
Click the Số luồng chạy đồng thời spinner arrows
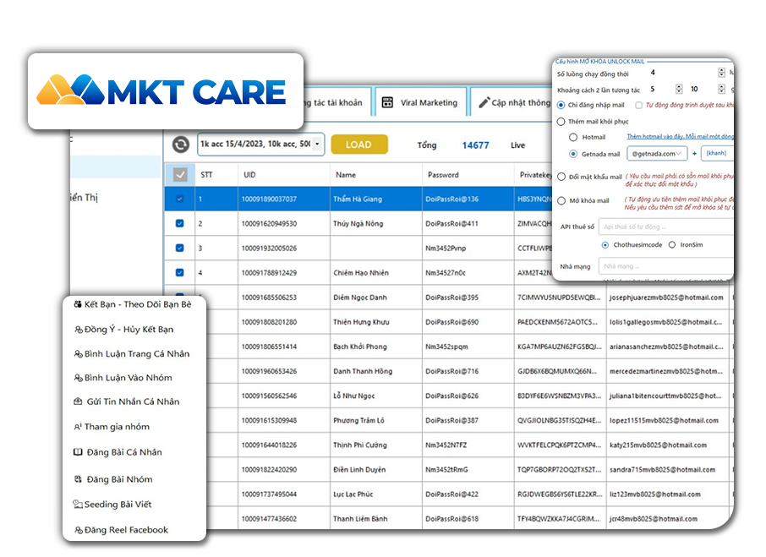(x=719, y=73)
